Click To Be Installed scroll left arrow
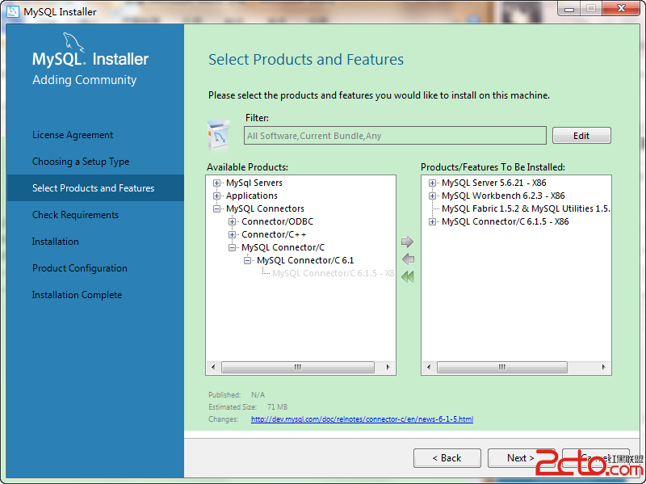646x484 pixels. tap(429, 367)
